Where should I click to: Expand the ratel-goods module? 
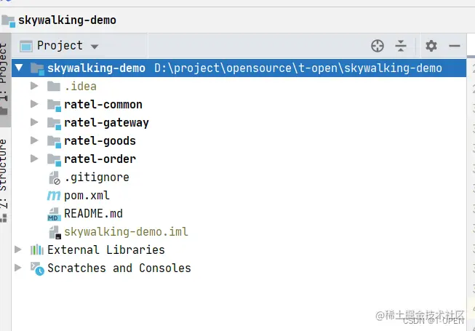point(34,140)
